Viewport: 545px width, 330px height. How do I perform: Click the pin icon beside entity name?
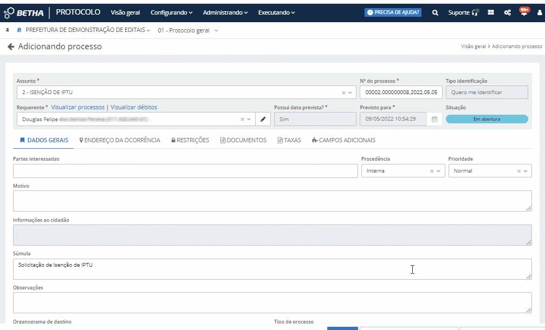pyautogui.click(x=8, y=30)
